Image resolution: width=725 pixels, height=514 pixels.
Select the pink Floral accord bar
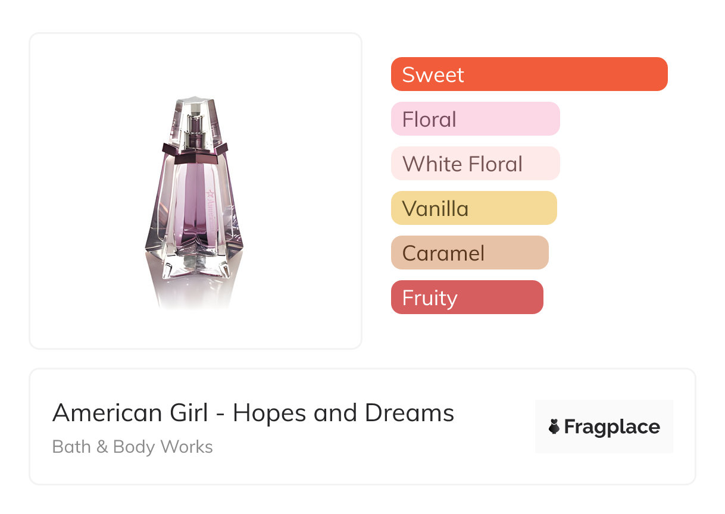pyautogui.click(x=475, y=119)
